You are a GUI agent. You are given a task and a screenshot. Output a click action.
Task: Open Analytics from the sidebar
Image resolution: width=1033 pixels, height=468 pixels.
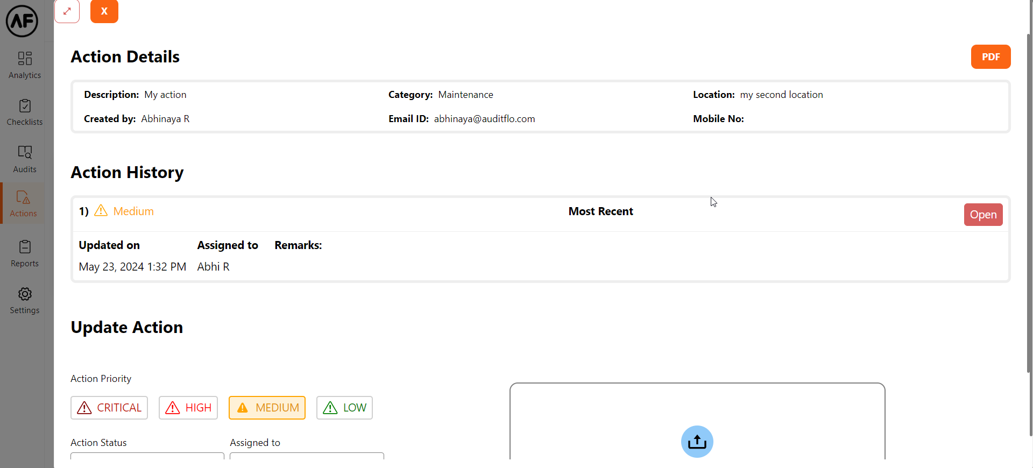click(x=25, y=65)
